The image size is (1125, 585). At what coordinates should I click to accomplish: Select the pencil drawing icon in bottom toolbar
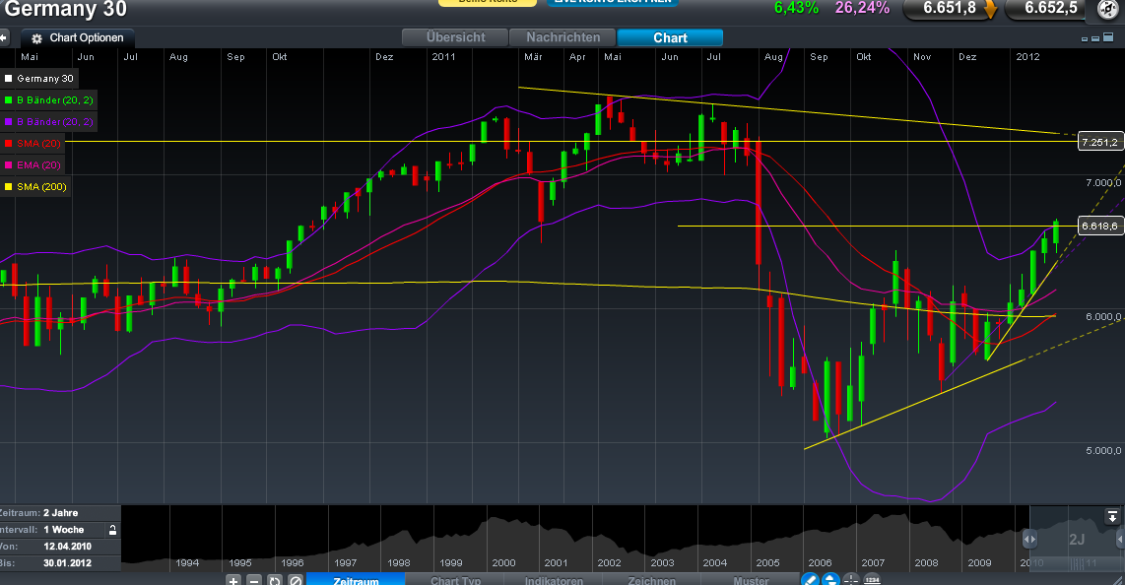(x=810, y=580)
